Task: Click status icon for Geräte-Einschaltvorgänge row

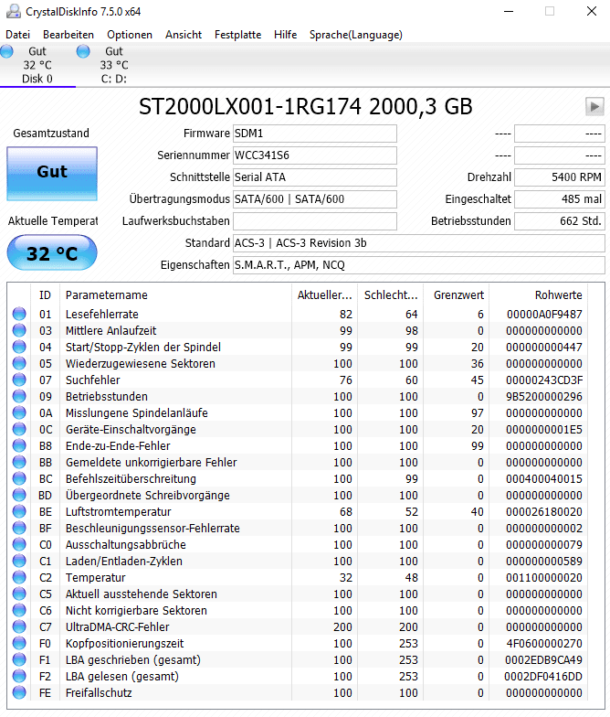Action: (x=19, y=430)
